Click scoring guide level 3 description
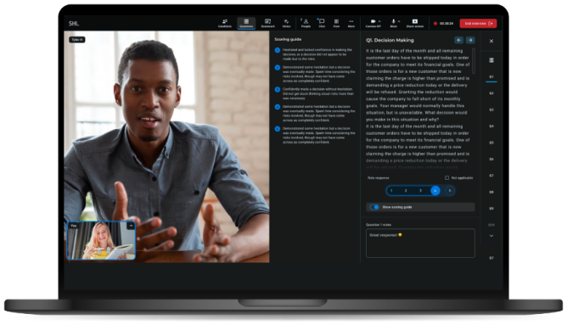 tap(318, 93)
